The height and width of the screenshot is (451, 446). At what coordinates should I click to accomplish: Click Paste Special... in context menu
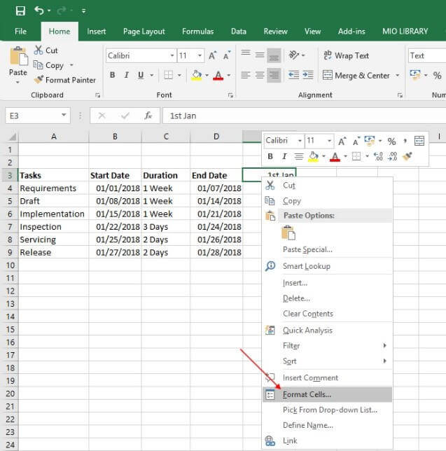(x=307, y=249)
